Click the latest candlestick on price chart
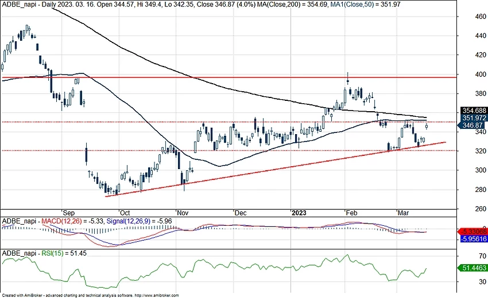The width and height of the screenshot is (488, 298). point(427,126)
